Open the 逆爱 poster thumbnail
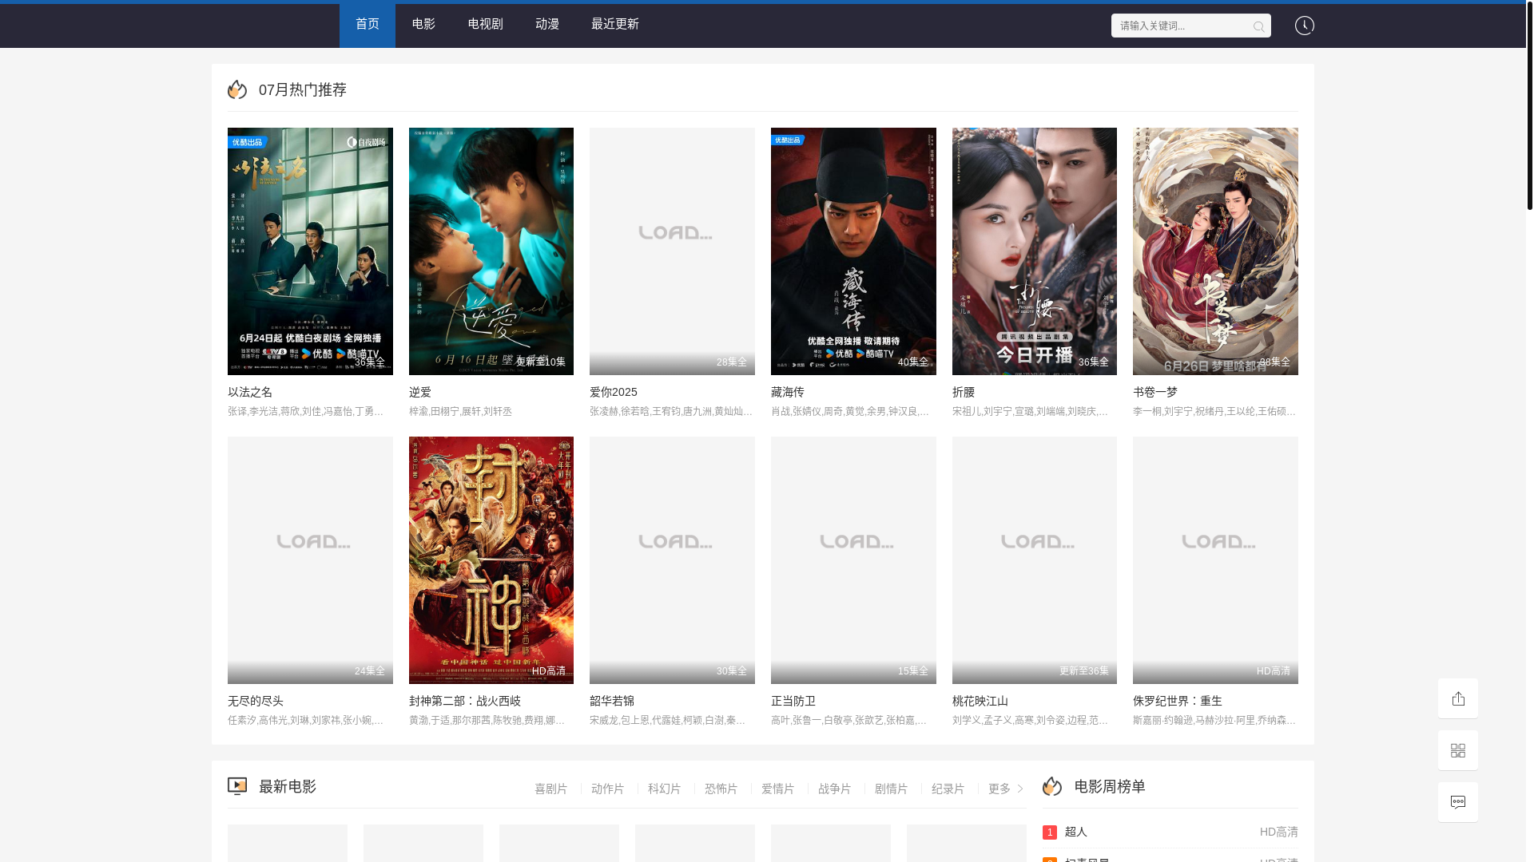This screenshot has width=1534, height=862. point(491,251)
